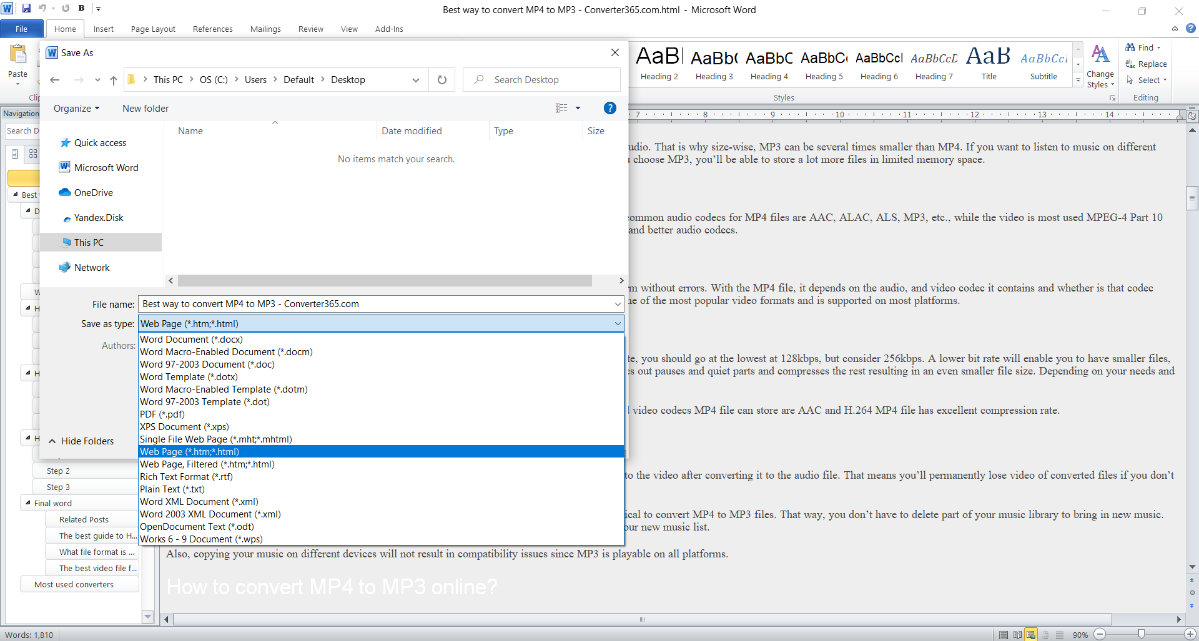The image size is (1199, 641).
Task: Open Save As dialog help question mark
Action: click(610, 108)
